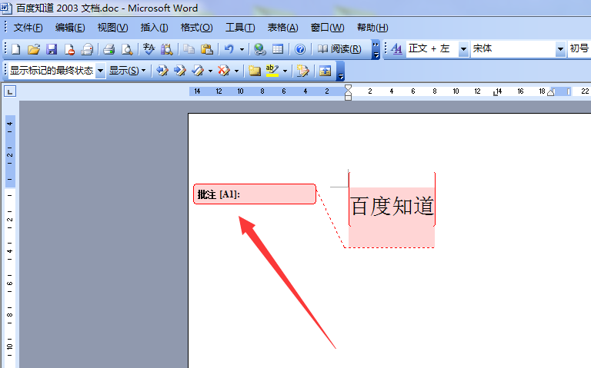Click the Insert Table grid icon
The image size is (591, 368).
[278, 49]
